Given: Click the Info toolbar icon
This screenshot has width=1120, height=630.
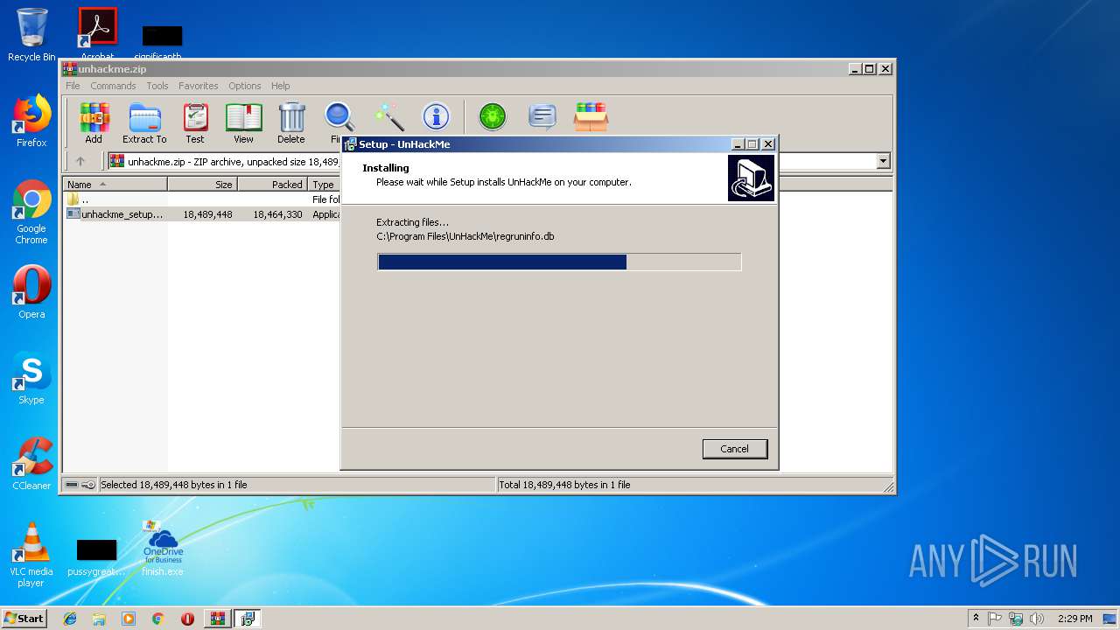Looking at the screenshot, I should tap(436, 116).
